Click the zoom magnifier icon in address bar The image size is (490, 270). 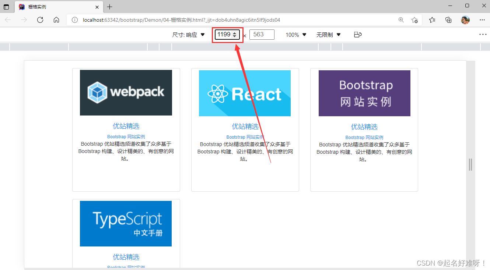pyautogui.click(x=401, y=20)
